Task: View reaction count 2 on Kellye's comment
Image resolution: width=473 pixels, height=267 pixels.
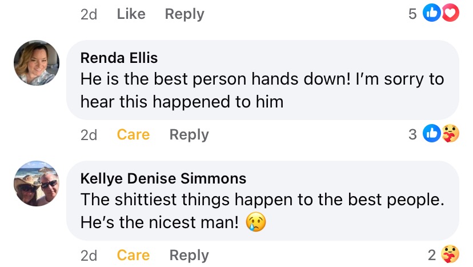Action: pos(432,255)
